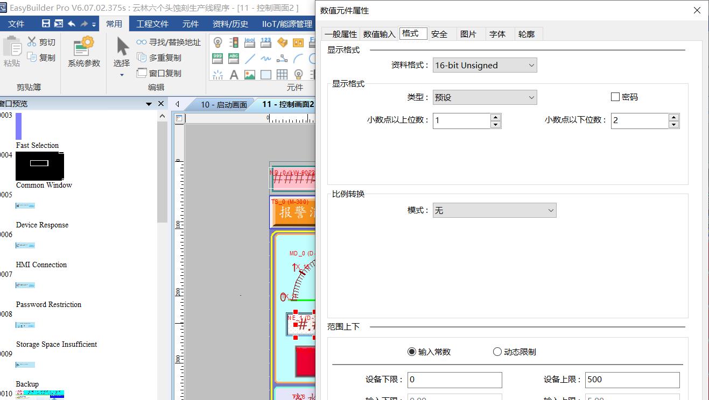Click 寻找/替换地址 find-replace address button
The image size is (709, 400).
pyautogui.click(x=169, y=42)
